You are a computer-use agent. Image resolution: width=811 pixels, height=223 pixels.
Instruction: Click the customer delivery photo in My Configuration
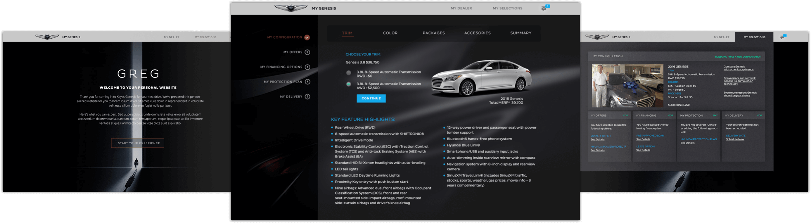coord(627,86)
